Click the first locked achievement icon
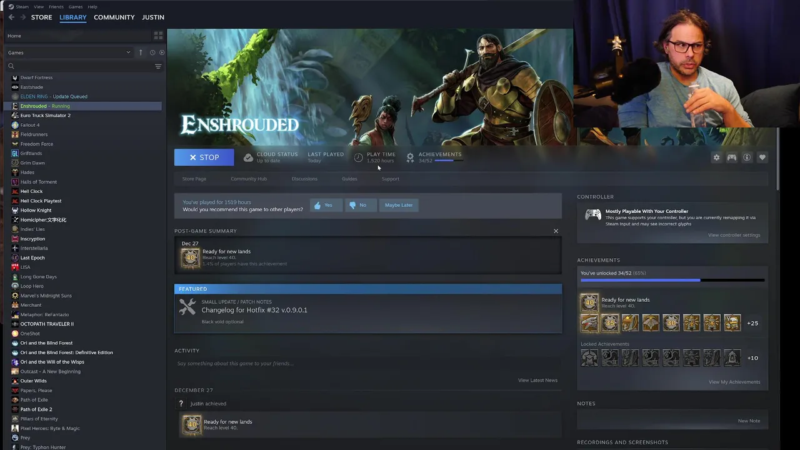 pos(589,357)
